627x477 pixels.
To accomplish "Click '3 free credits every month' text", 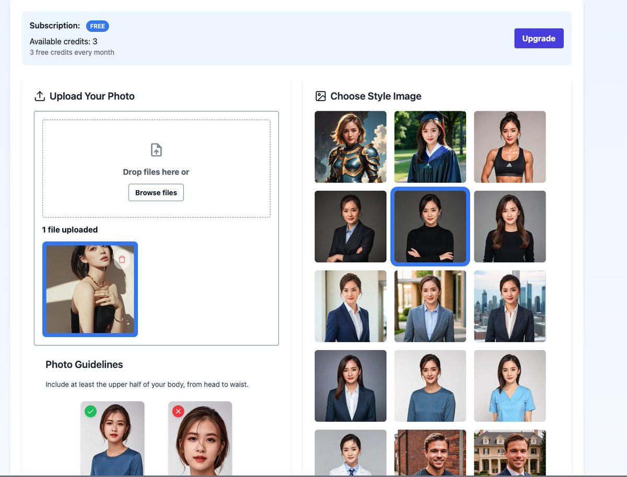I will [x=72, y=52].
